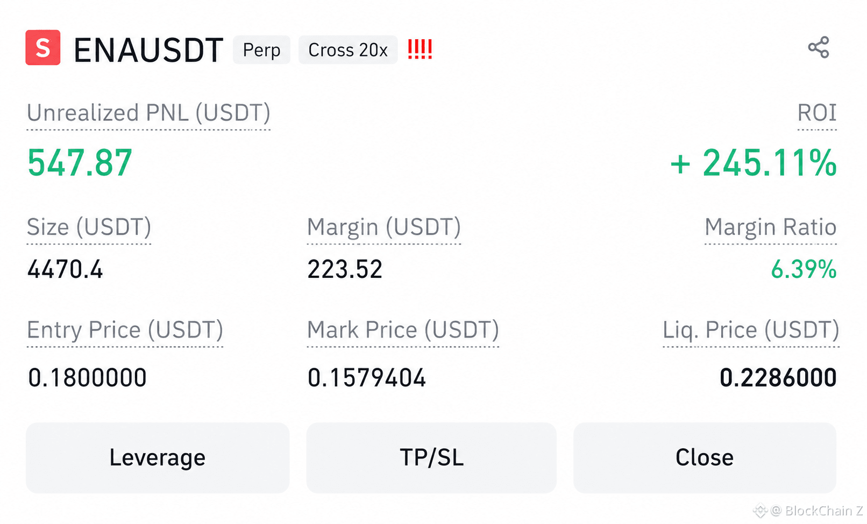Open TP/SL settings
The width and height of the screenshot is (867, 524).
click(431, 457)
